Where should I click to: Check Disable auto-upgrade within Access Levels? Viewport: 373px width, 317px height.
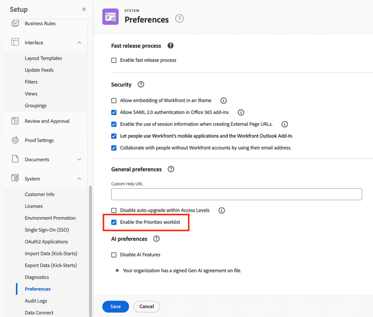tap(114, 211)
